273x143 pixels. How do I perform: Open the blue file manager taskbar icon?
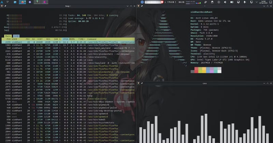(x=15, y=2)
